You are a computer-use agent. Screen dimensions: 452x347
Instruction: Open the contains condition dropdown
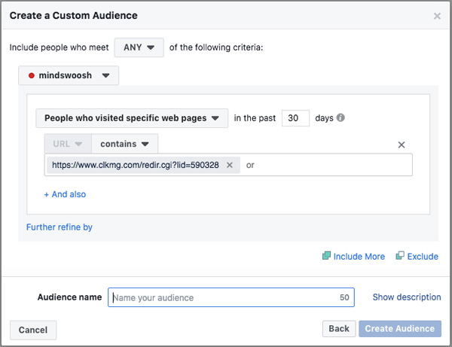coord(124,144)
